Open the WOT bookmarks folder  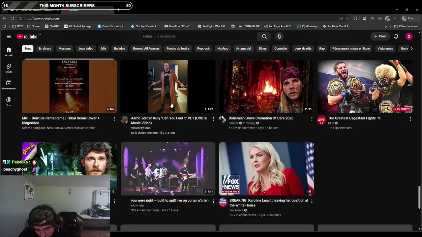pyautogui.click(x=18, y=26)
